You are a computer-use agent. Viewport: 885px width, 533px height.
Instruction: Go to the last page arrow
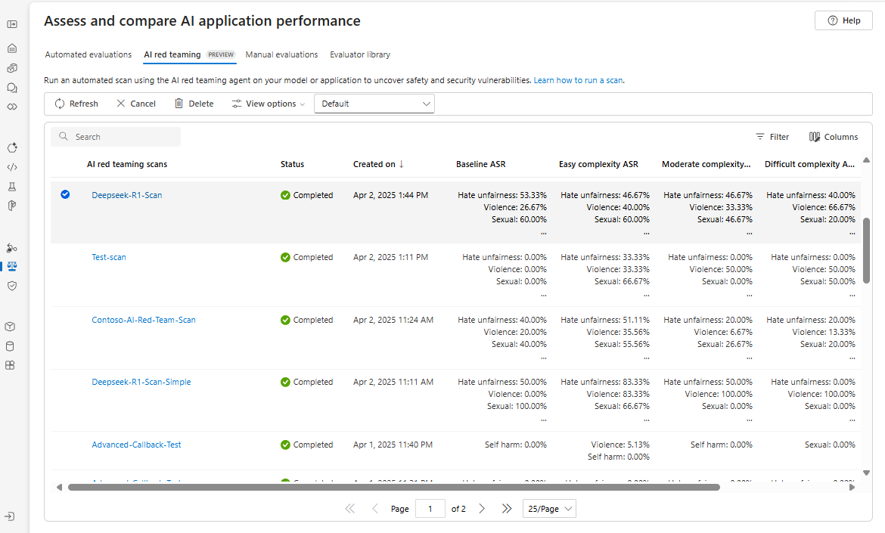(507, 509)
